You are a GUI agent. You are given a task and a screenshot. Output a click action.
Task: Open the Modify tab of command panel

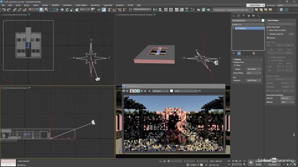[x=238, y=16]
